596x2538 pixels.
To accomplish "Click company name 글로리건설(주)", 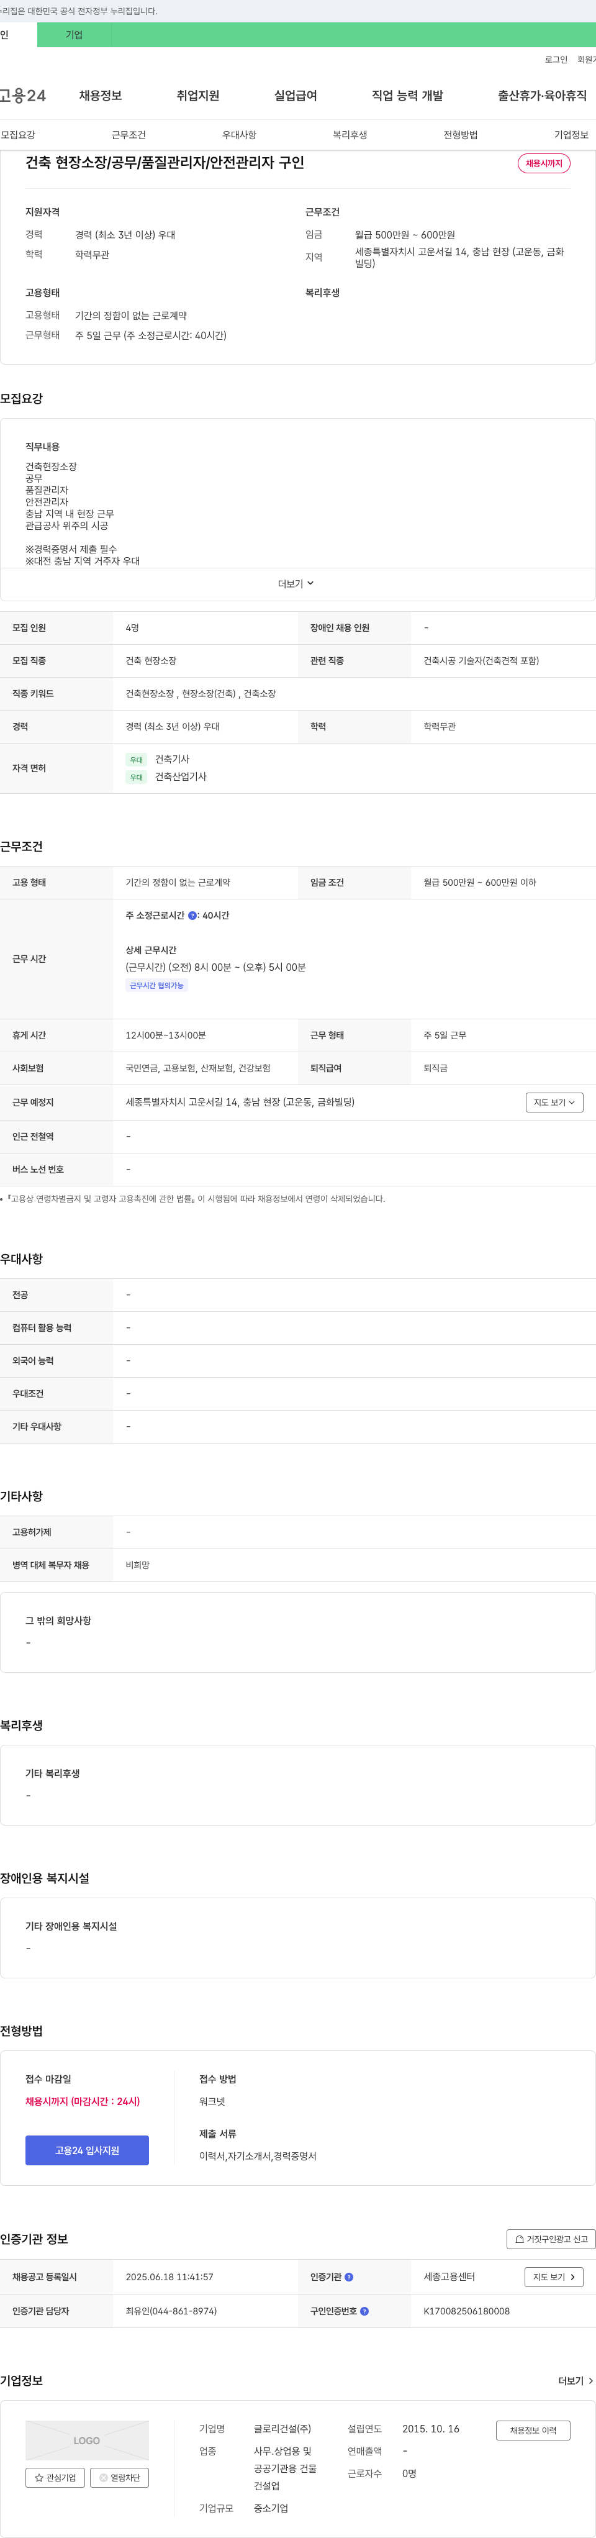I will 282,2429.
